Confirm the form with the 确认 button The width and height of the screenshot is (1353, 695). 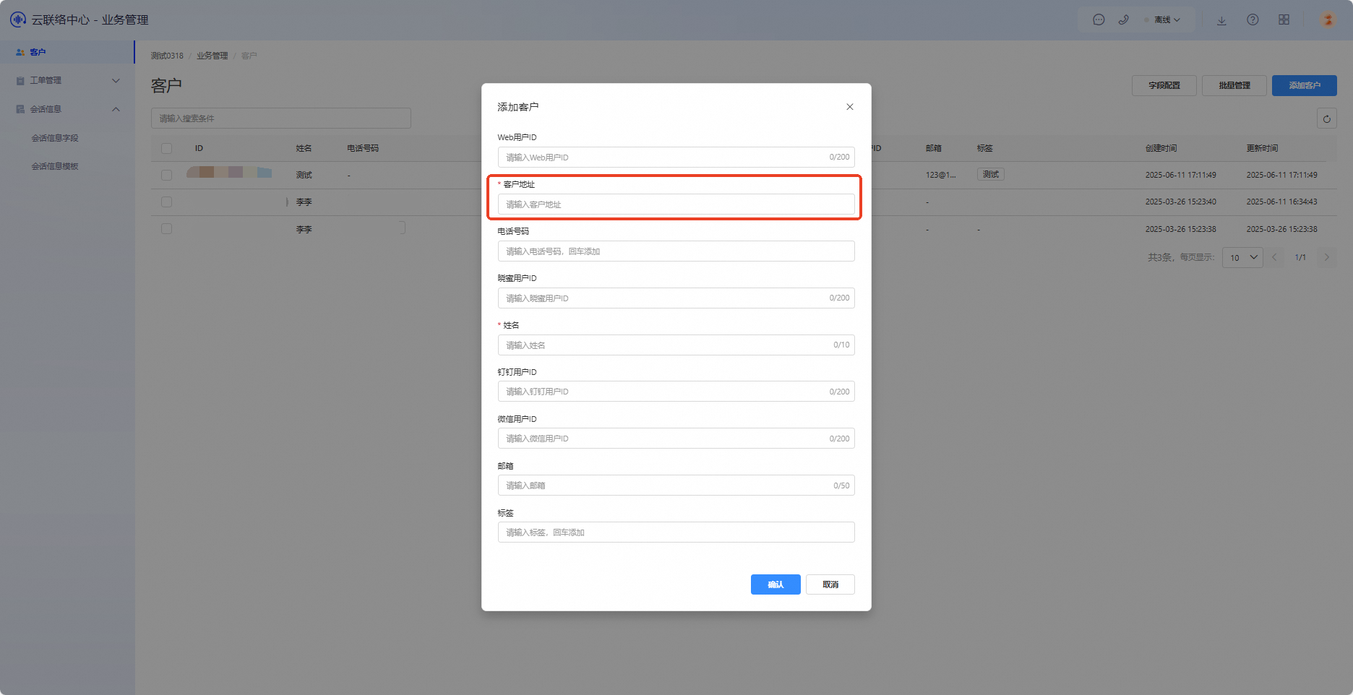[776, 584]
